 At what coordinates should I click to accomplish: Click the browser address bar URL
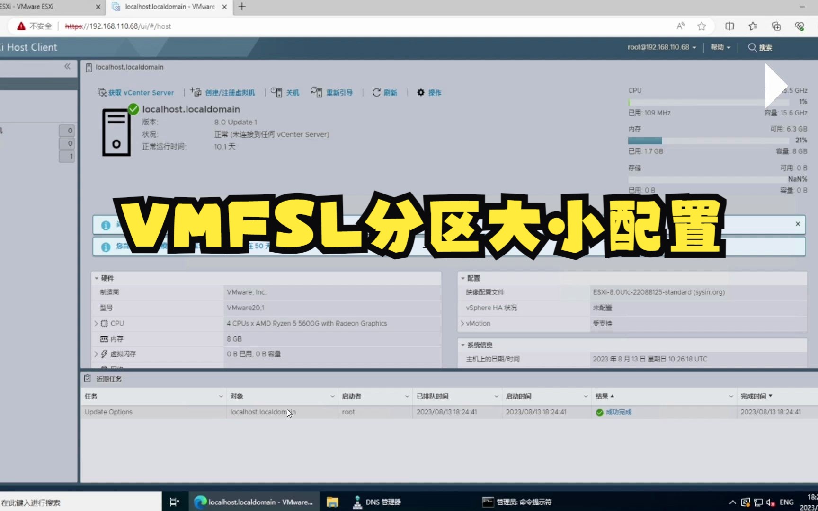click(118, 26)
